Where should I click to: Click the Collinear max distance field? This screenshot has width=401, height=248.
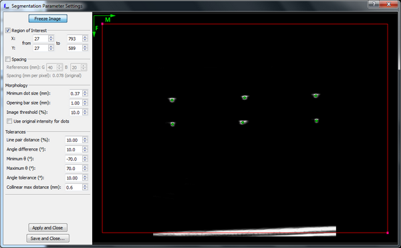(74, 187)
